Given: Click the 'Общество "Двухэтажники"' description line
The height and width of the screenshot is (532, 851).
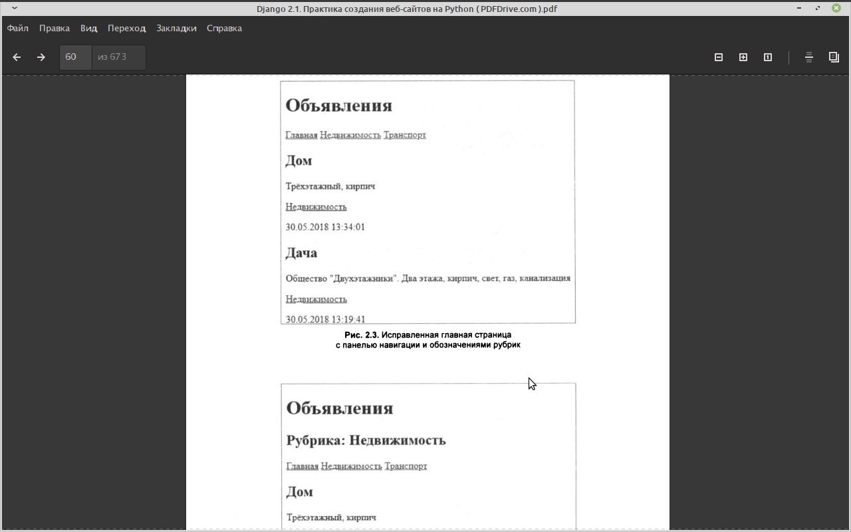Looking at the screenshot, I should click(x=428, y=278).
